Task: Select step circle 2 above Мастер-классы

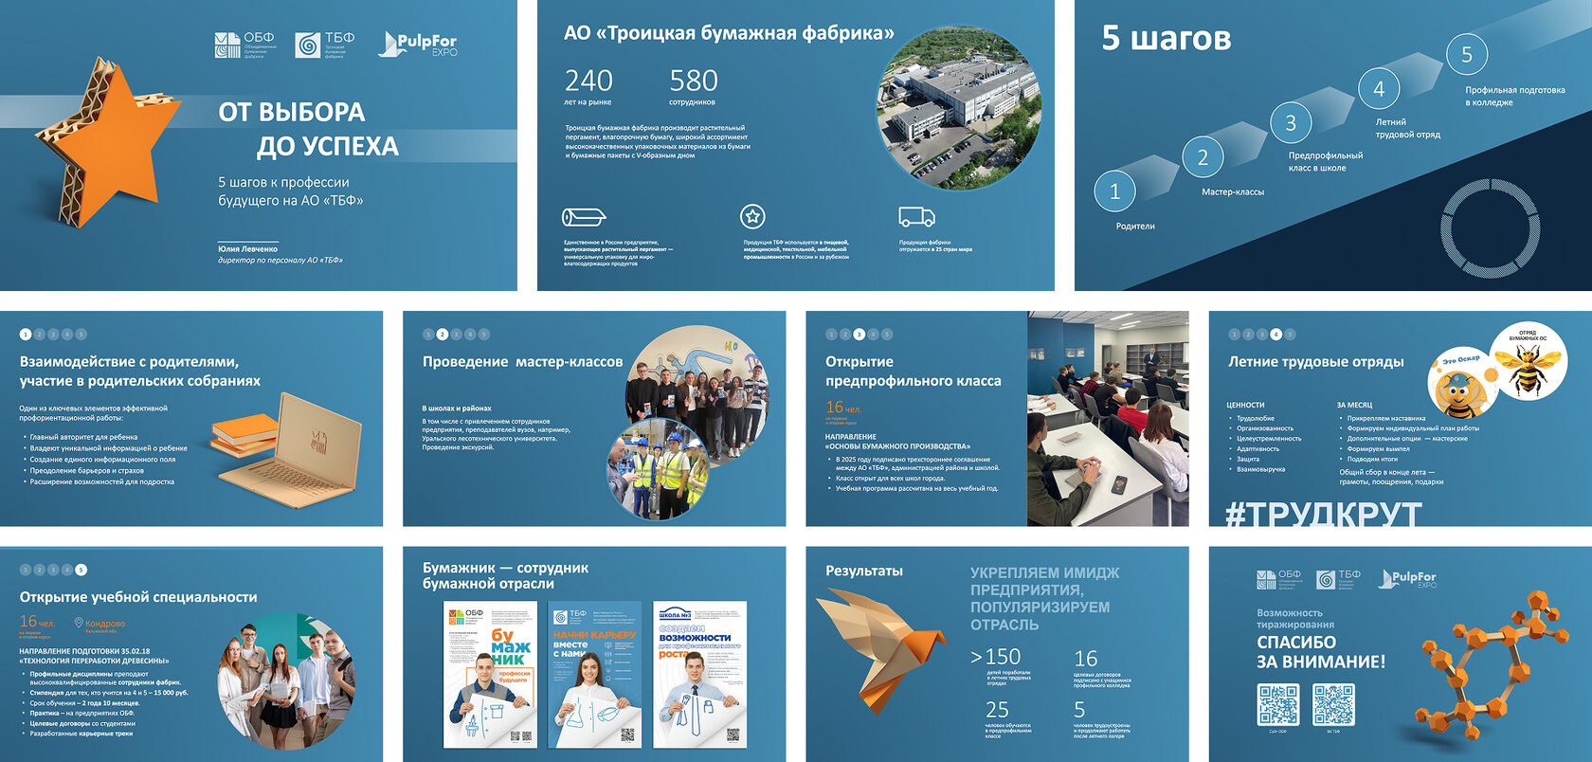Action: pos(1203,157)
